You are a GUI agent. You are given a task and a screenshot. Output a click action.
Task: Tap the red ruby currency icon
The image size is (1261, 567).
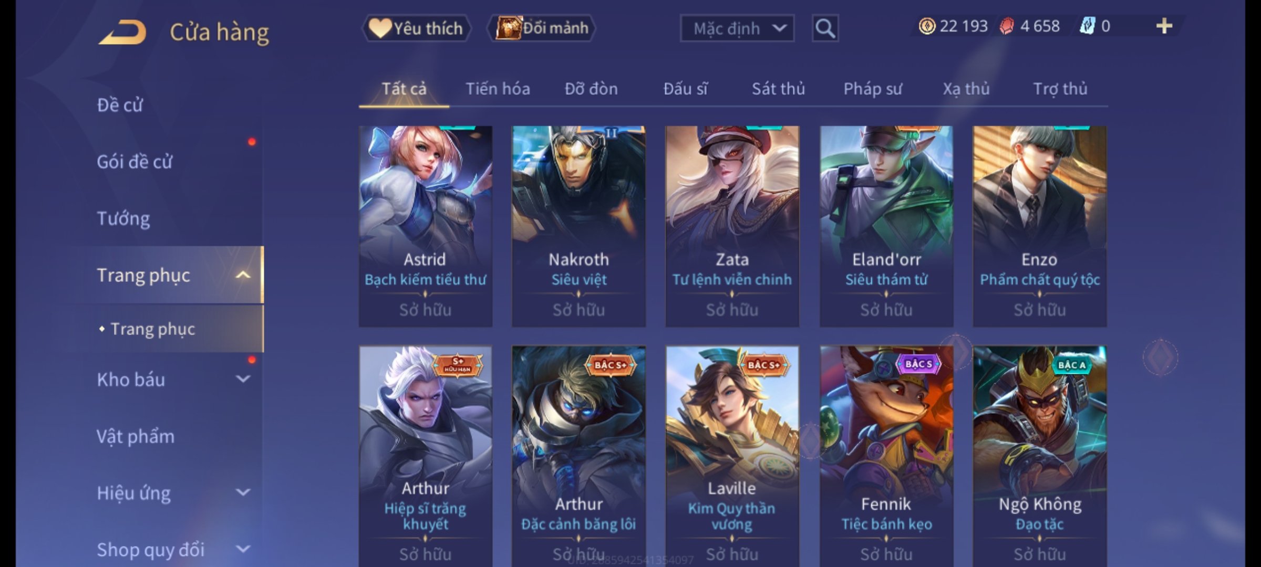[x=1007, y=26]
